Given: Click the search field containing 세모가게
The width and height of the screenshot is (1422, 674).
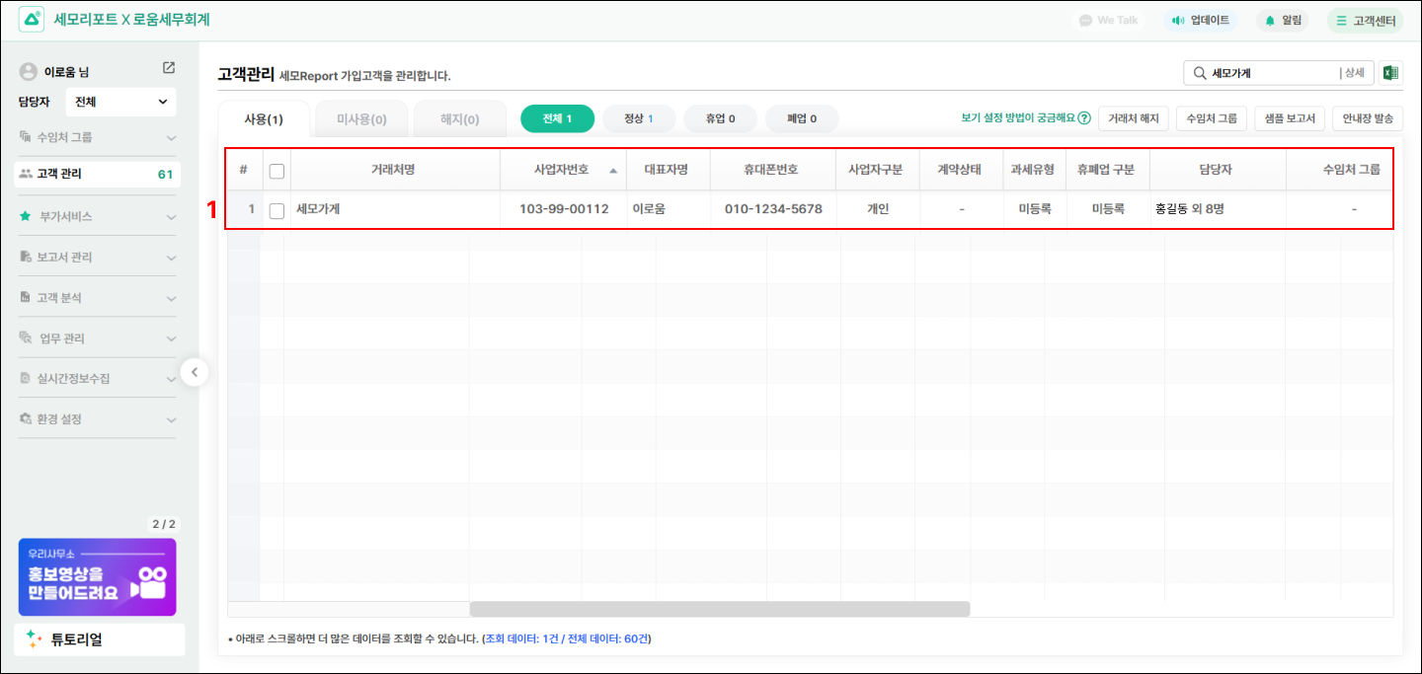Looking at the screenshot, I should [x=1269, y=73].
